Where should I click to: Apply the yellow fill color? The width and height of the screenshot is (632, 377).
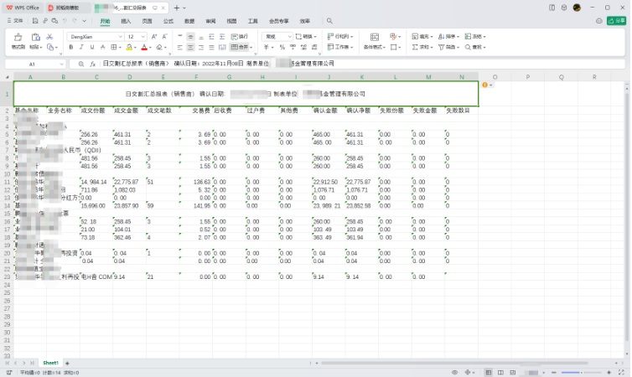pyautogui.click(x=129, y=47)
